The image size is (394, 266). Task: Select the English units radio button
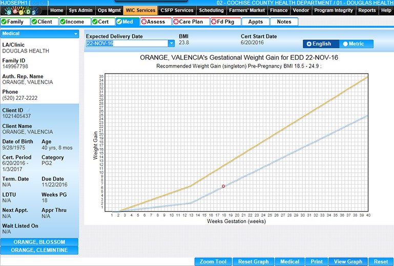[x=309, y=44]
